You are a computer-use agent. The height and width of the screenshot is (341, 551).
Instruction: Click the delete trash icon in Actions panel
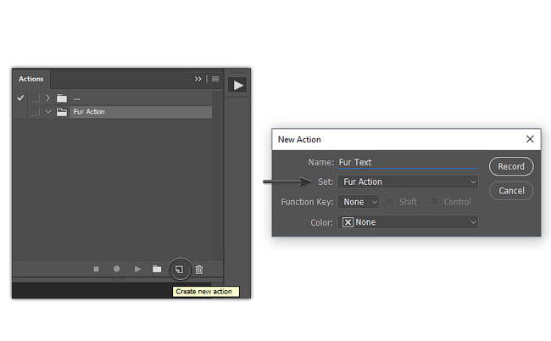[199, 269]
